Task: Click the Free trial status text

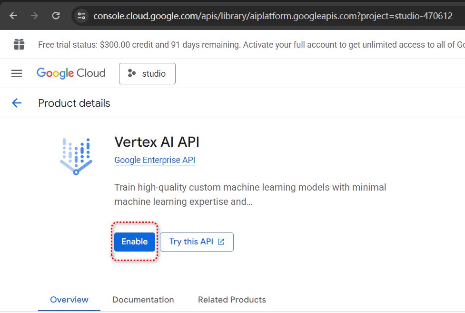Action: [251, 45]
